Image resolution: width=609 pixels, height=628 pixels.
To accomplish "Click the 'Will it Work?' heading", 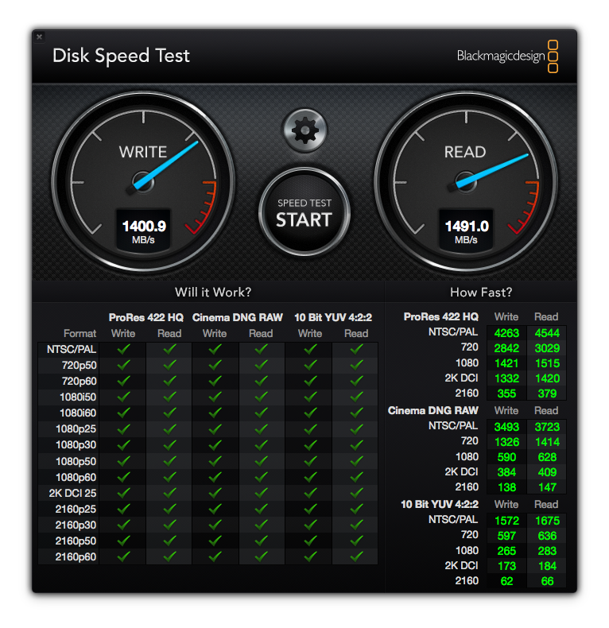I will click(x=213, y=292).
